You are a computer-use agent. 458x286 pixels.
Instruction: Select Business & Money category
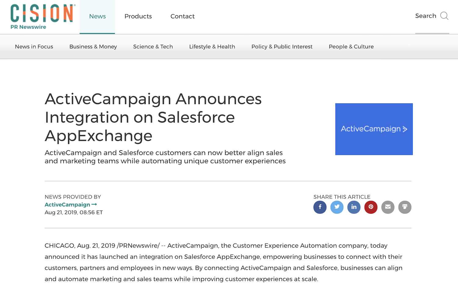(x=93, y=47)
